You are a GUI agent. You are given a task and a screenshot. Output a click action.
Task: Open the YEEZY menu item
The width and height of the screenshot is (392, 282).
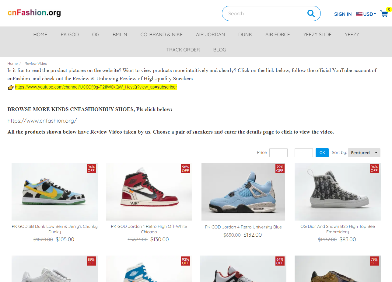coord(352,34)
